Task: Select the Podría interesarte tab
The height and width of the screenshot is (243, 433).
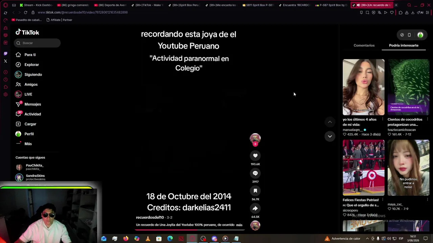Action: (404, 45)
